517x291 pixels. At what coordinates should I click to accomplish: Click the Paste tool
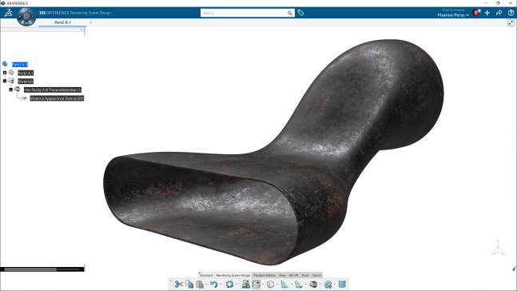click(200, 284)
